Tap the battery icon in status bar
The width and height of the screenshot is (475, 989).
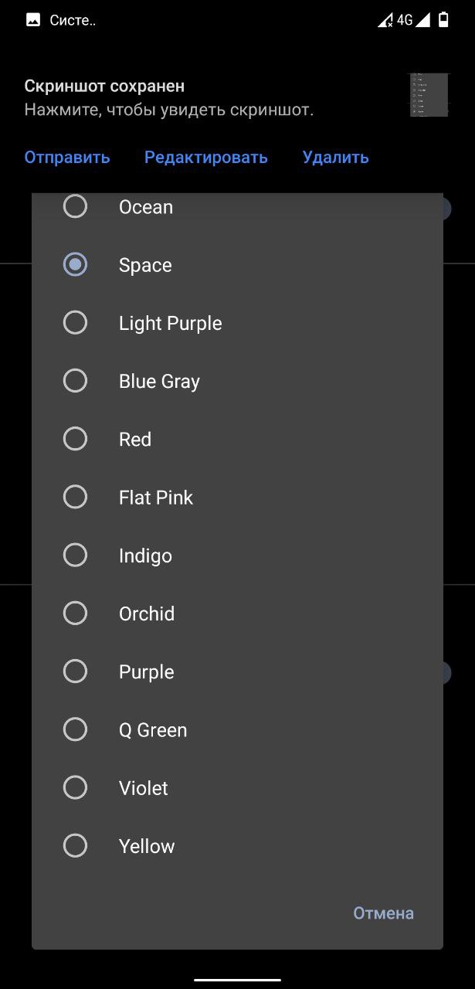tap(443, 20)
